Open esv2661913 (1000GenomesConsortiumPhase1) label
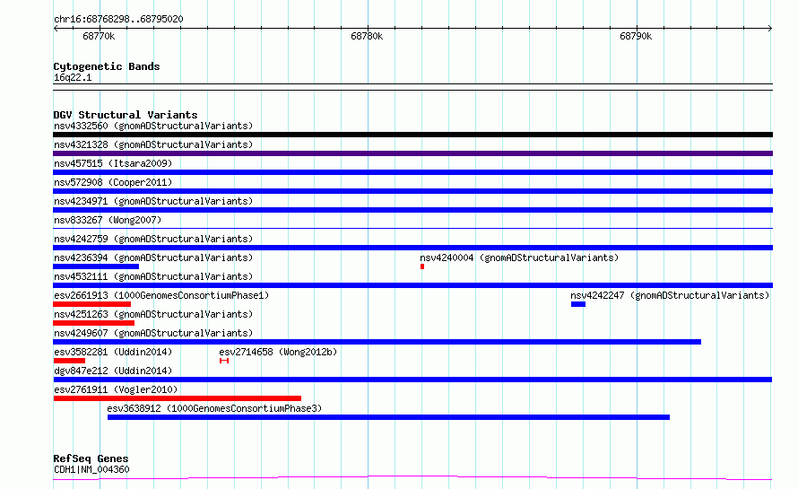 161,295
